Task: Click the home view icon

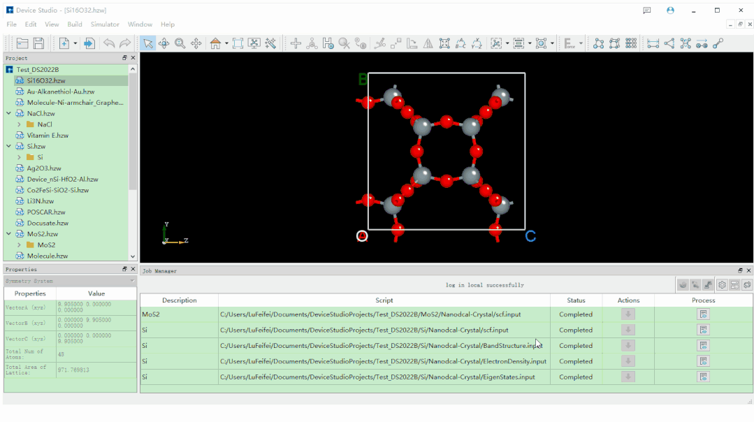Action: [x=215, y=43]
